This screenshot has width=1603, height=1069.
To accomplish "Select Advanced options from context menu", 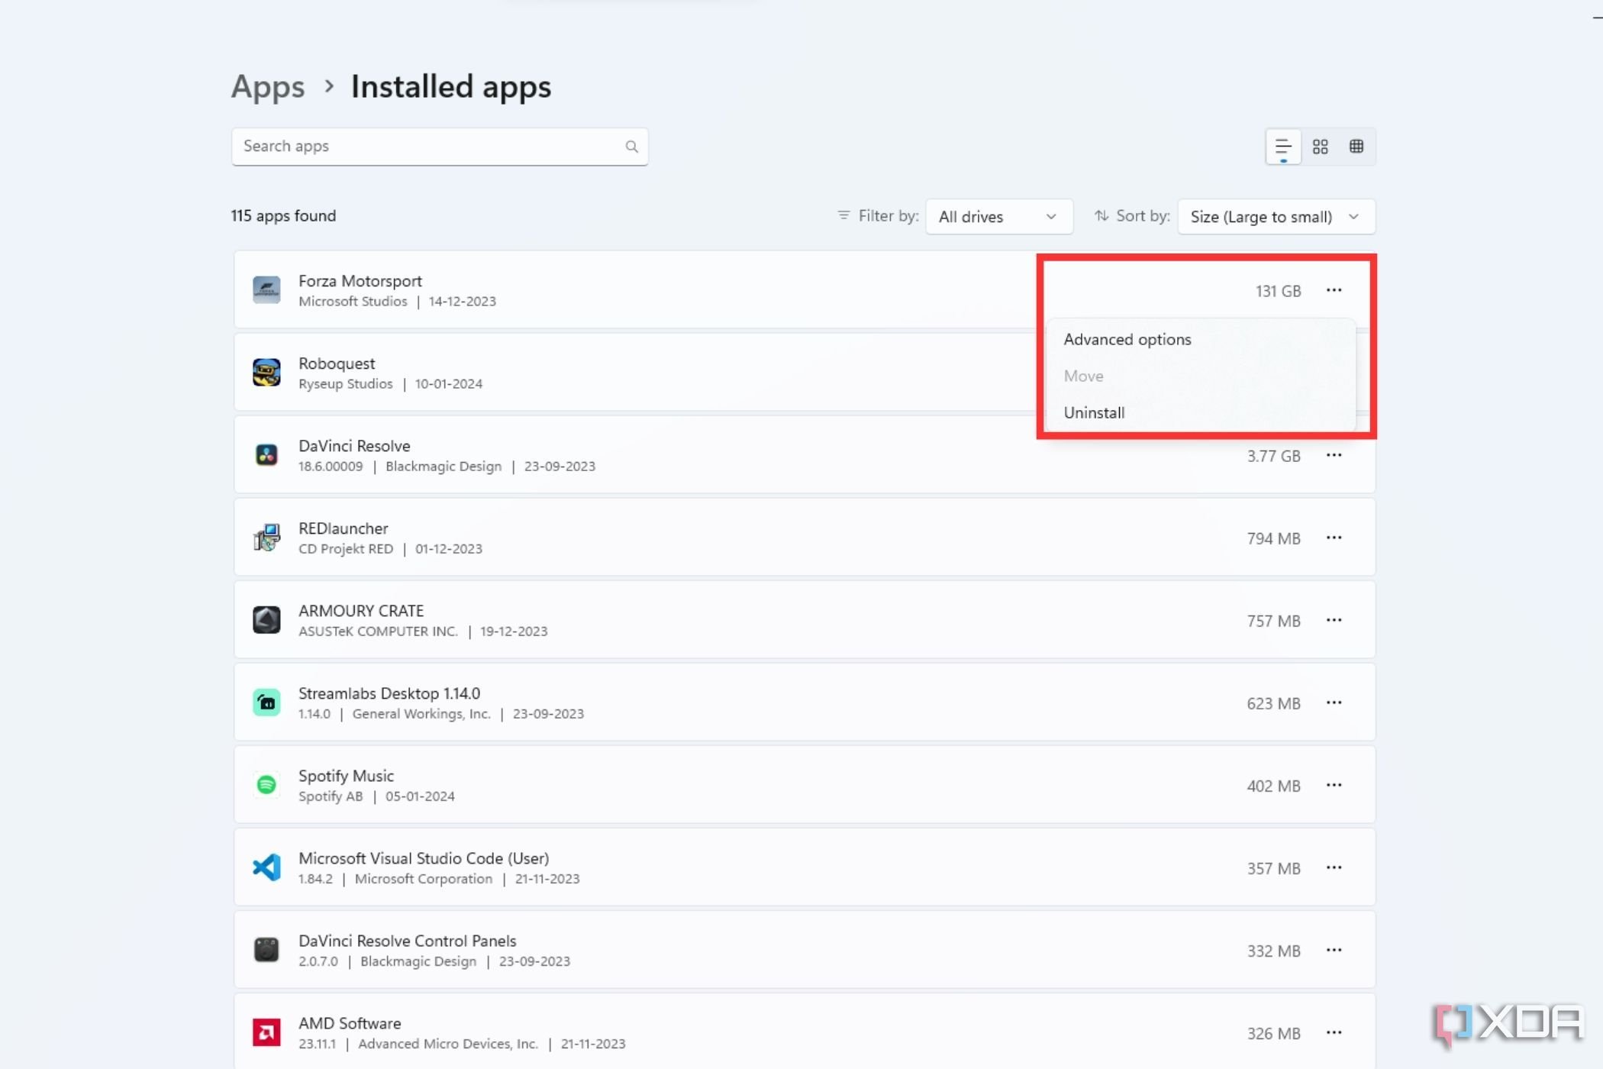I will [x=1126, y=337].
